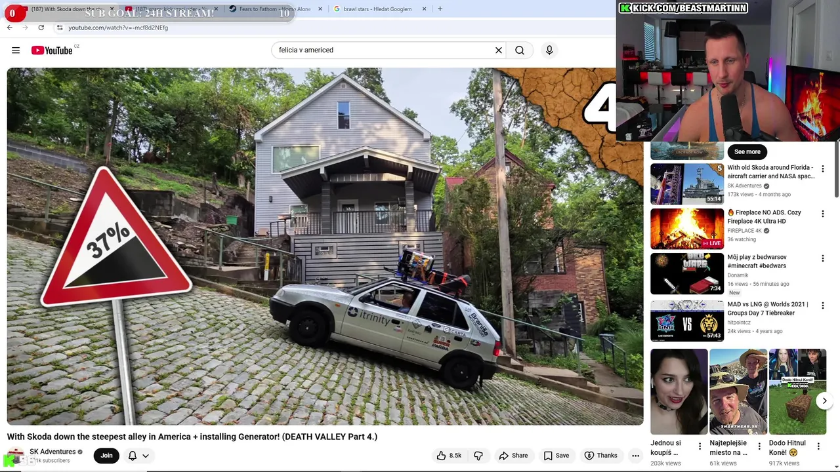This screenshot has height=472, width=840.
Task: Share the Skoda video
Action: [513, 456]
